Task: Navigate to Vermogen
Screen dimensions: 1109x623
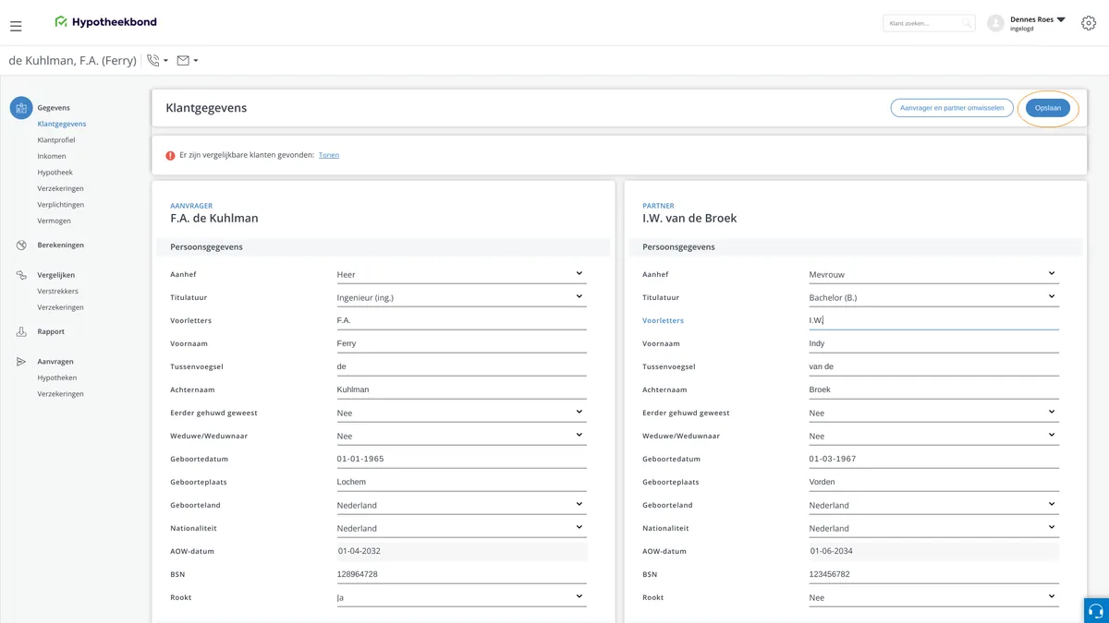Action: (55, 221)
